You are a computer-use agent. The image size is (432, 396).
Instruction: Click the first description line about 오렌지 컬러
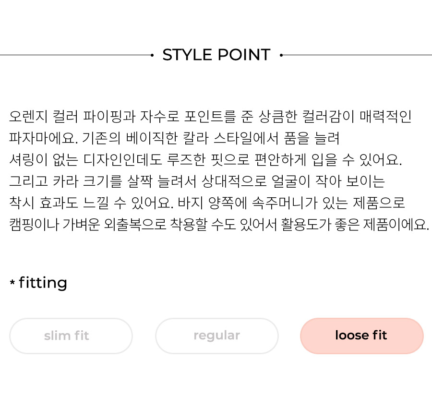click(x=210, y=116)
